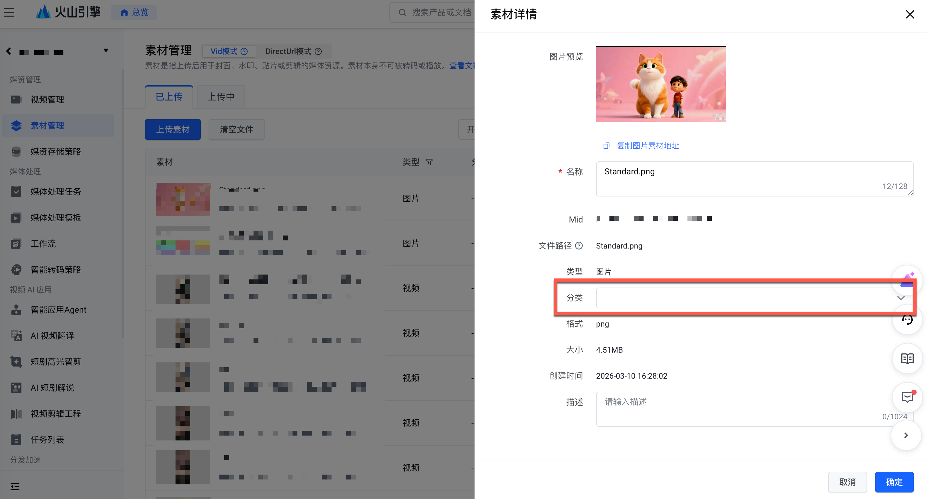Open 视频管理 in the sidebar

47,99
